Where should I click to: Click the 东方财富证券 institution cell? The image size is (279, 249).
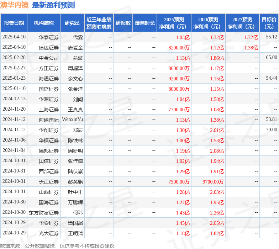[x=44, y=213]
